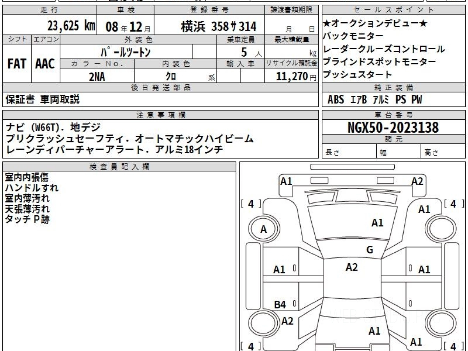Select the ナビ (W66T). 地デジ line

tap(53, 127)
